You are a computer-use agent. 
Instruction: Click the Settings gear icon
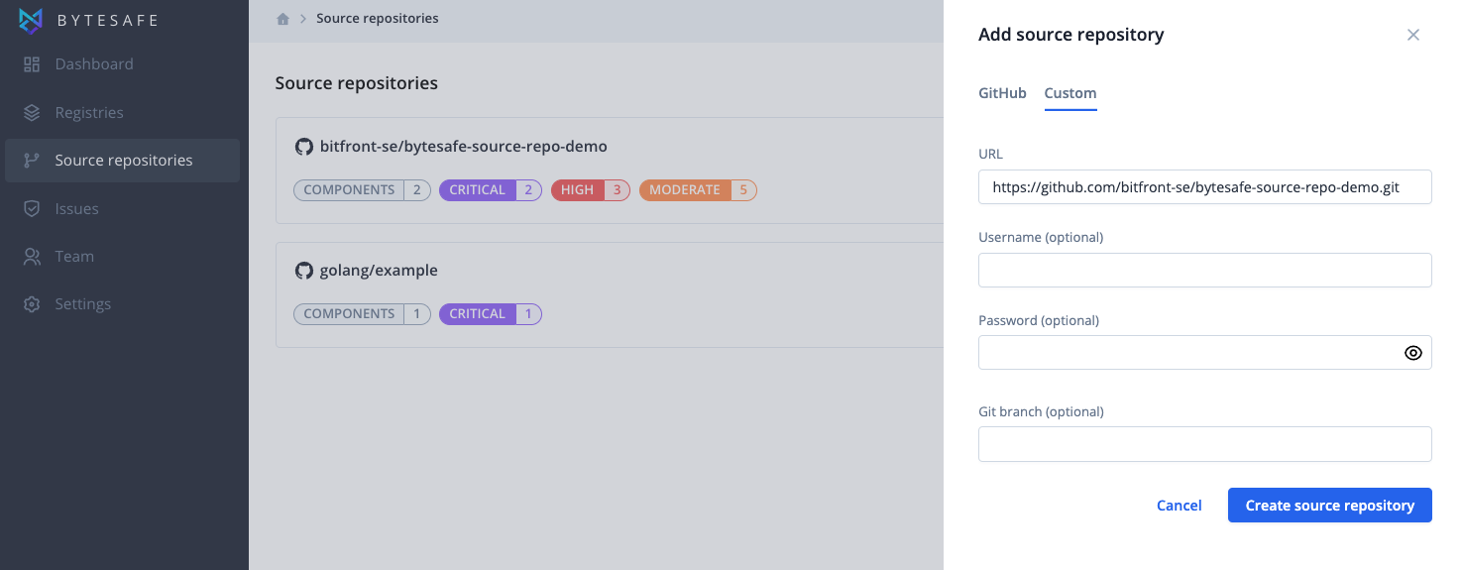pyautogui.click(x=32, y=304)
